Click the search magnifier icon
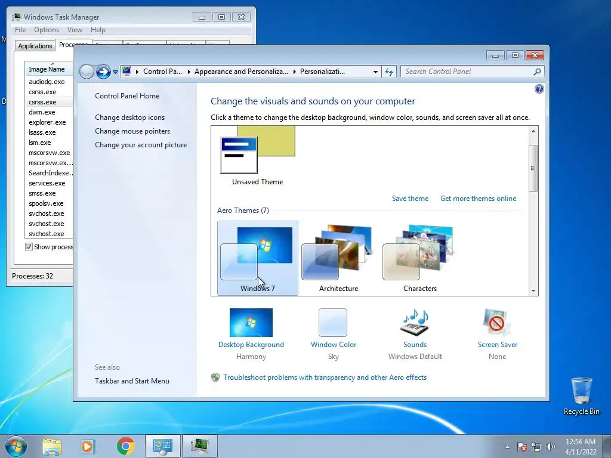The height and width of the screenshot is (458, 611). point(538,72)
